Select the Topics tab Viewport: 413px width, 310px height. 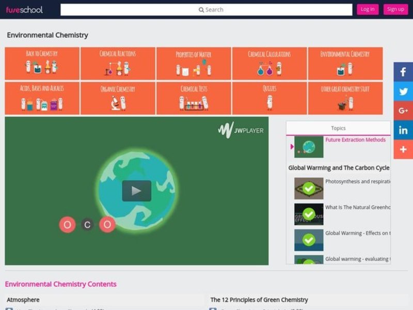pyautogui.click(x=338, y=128)
